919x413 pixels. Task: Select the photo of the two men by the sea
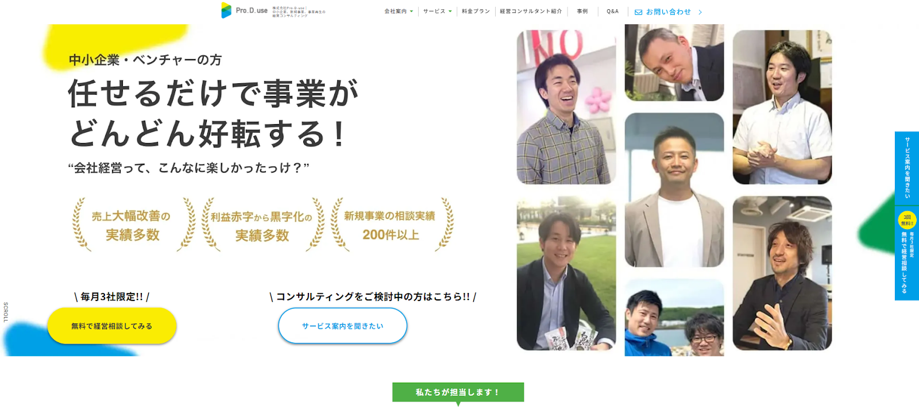674,318
